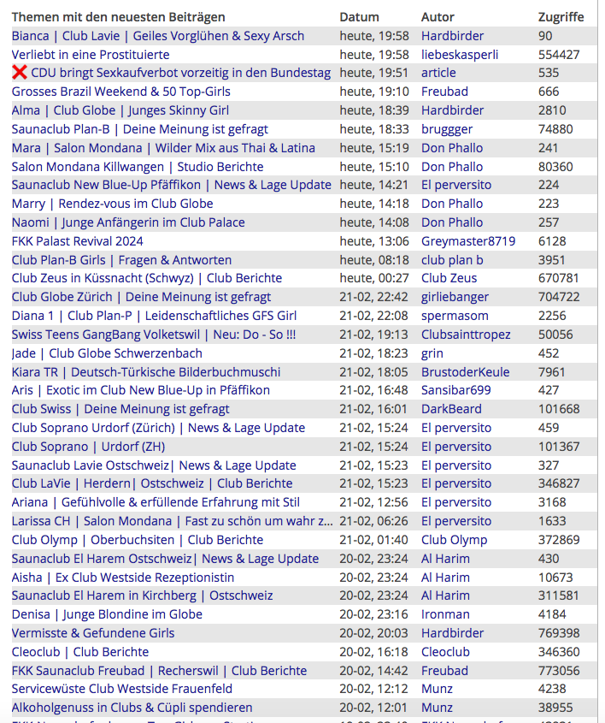View author profile 'Ironman'

pos(445,614)
